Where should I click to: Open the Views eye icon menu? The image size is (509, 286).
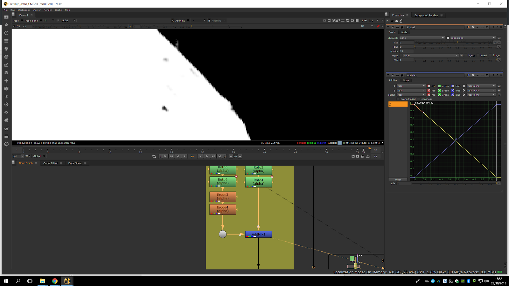6,112
